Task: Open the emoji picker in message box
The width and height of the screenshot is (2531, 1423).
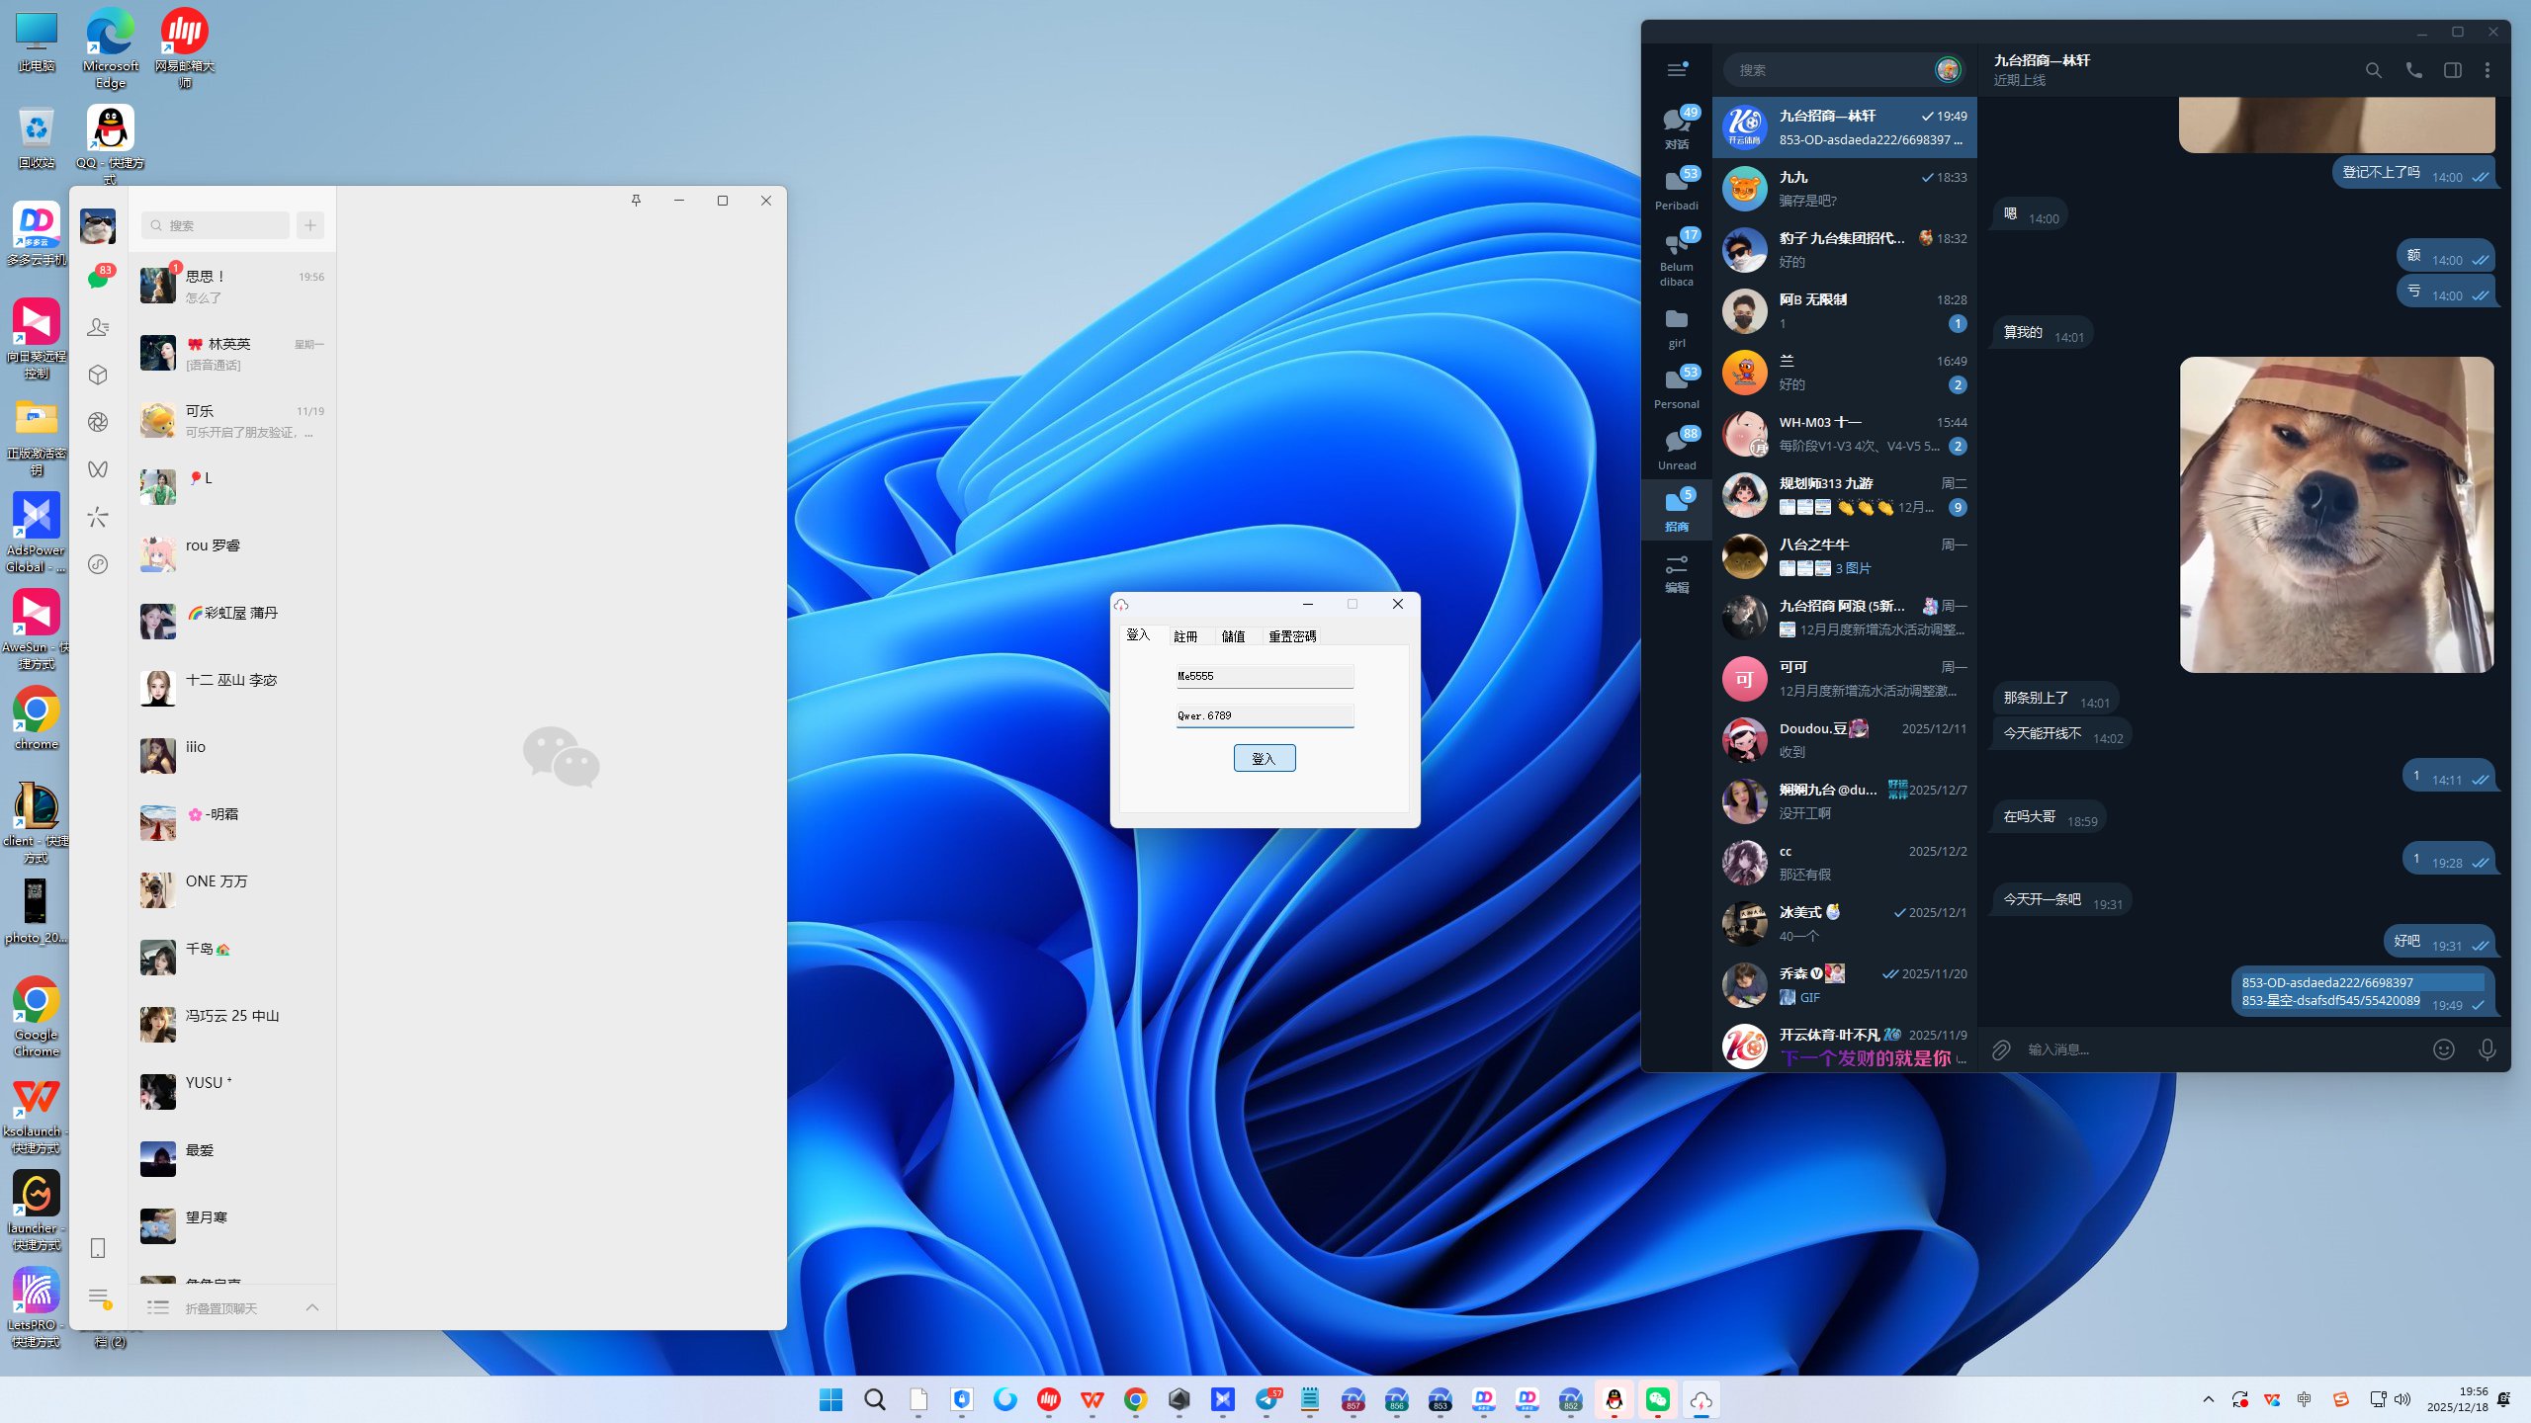Action: [x=2443, y=1049]
